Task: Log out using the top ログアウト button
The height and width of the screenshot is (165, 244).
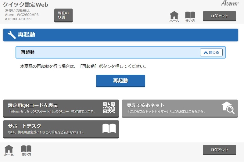Action: coord(219,16)
